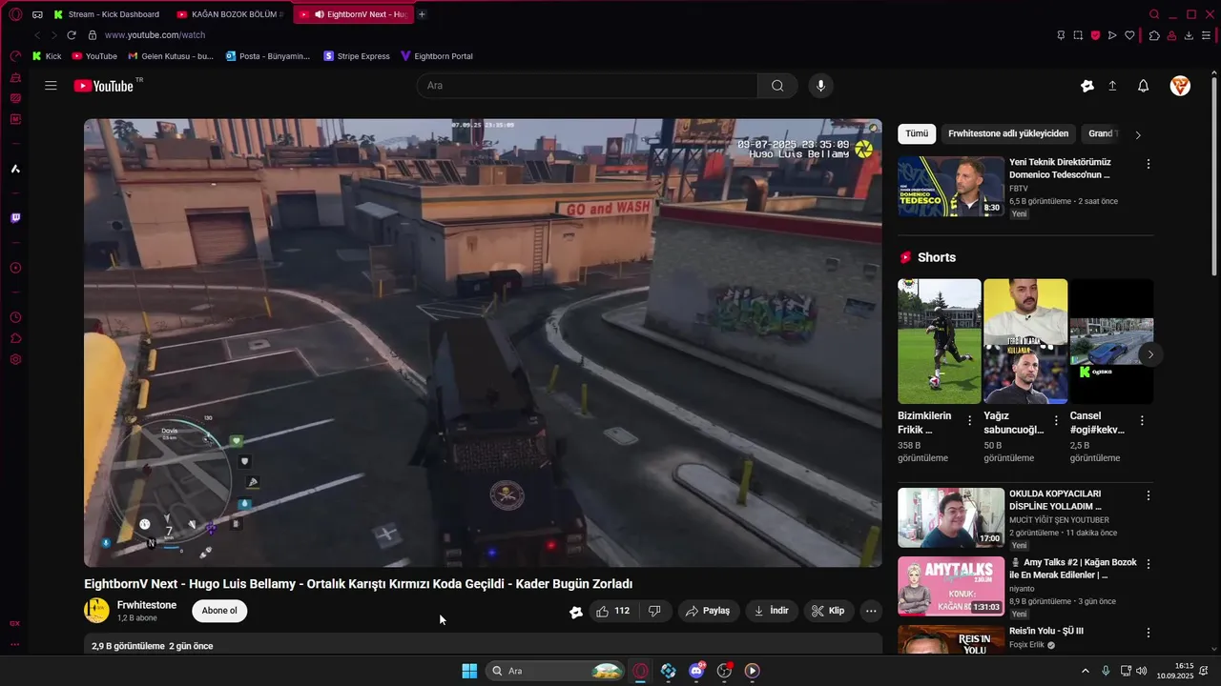Image resolution: width=1221 pixels, height=686 pixels.
Task: Reload the current YouTube page
Action: click(x=72, y=35)
